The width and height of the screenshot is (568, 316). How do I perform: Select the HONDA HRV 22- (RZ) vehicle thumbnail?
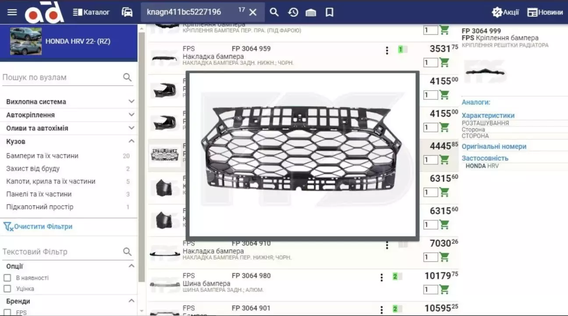coord(26,41)
